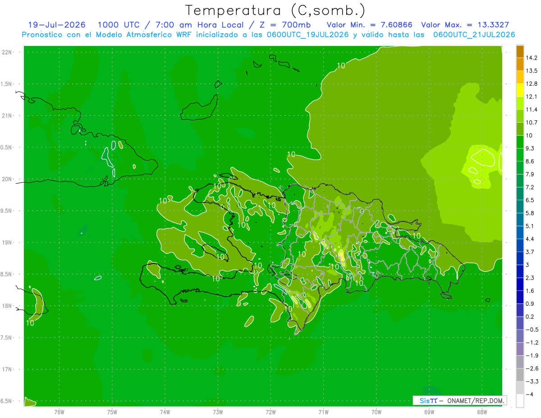Click colorbar value label "12.8"
541x418 pixels.
(532, 83)
